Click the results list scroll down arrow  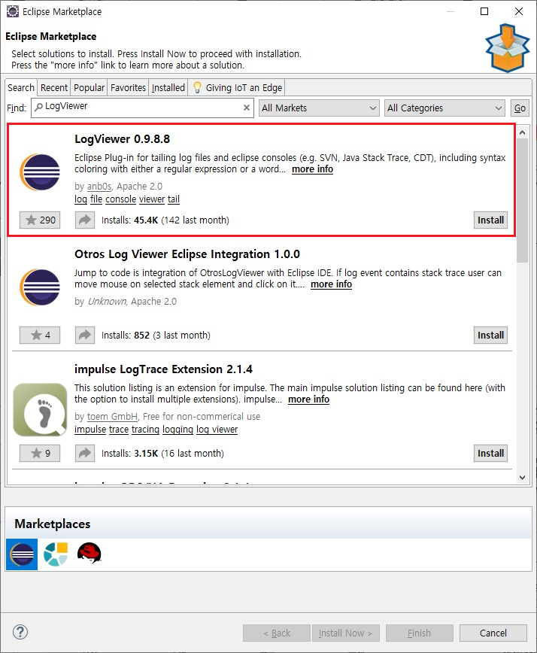(x=523, y=477)
